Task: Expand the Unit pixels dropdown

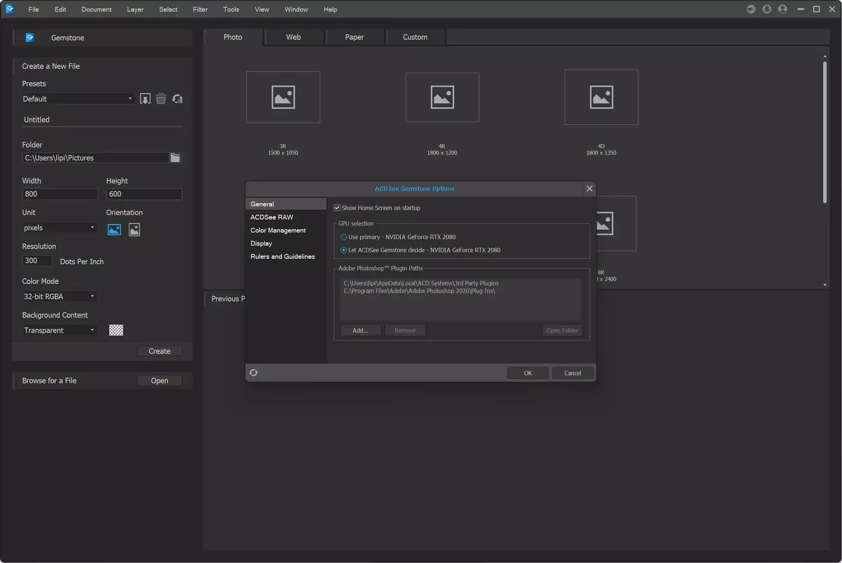Action: point(59,228)
